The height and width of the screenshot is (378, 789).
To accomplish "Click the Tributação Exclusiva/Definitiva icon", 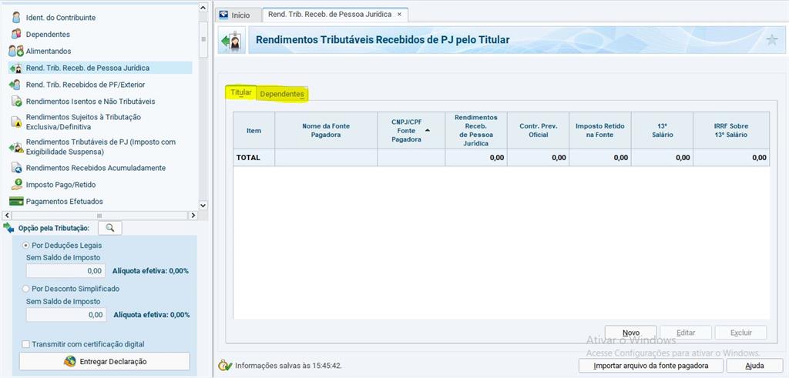I will [x=17, y=121].
